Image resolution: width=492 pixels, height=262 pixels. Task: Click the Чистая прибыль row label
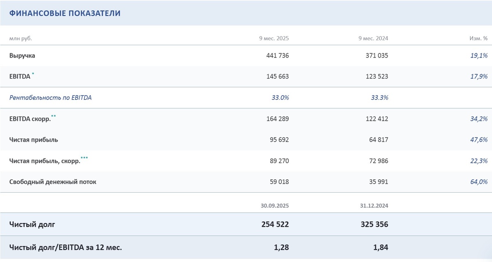[34, 140]
